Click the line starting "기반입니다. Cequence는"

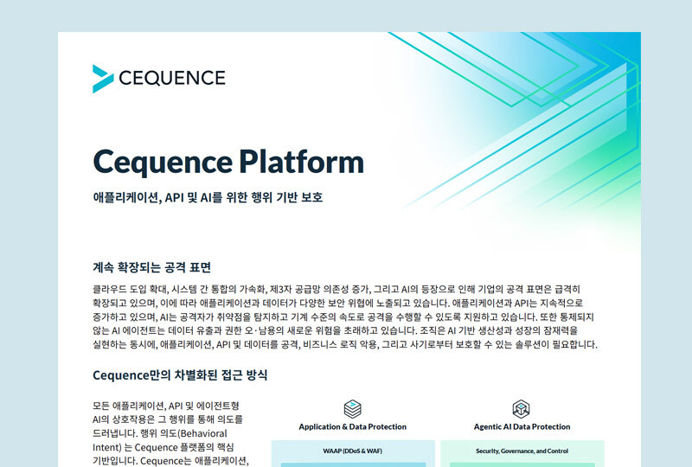(x=170, y=461)
